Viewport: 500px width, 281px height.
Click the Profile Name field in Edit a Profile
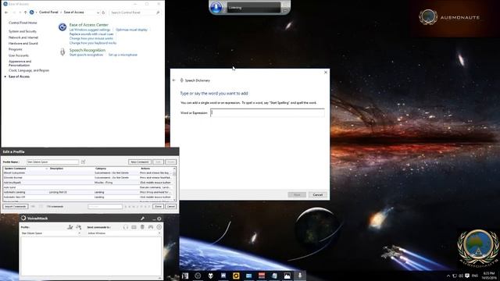52,162
